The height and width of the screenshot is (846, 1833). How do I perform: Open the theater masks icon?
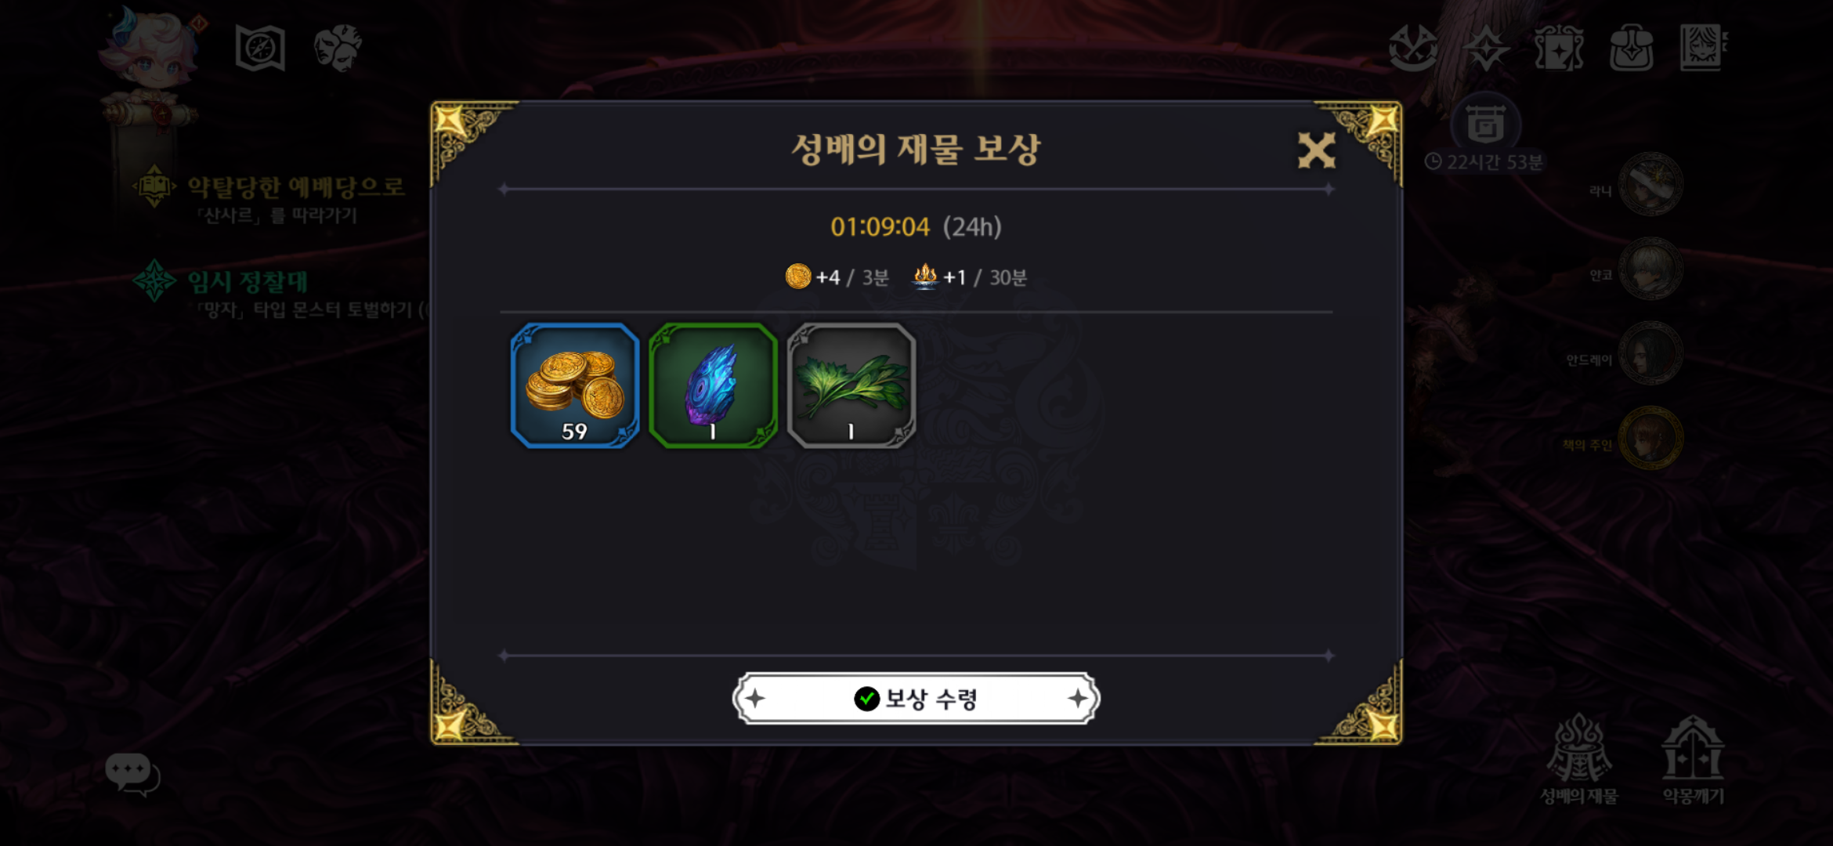(x=338, y=49)
